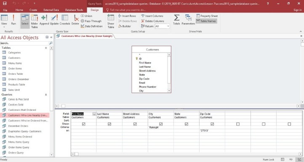Image resolution: width=304 pixels, height=162 pixels.
Task: Click Delete Columns in Query Setup
Action: point(152,21)
